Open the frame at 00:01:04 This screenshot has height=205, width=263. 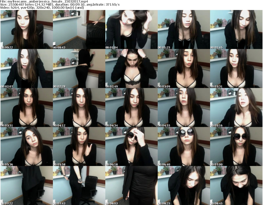(131, 30)
